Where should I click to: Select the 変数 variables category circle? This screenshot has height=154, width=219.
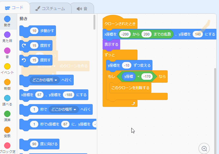coord(7,130)
